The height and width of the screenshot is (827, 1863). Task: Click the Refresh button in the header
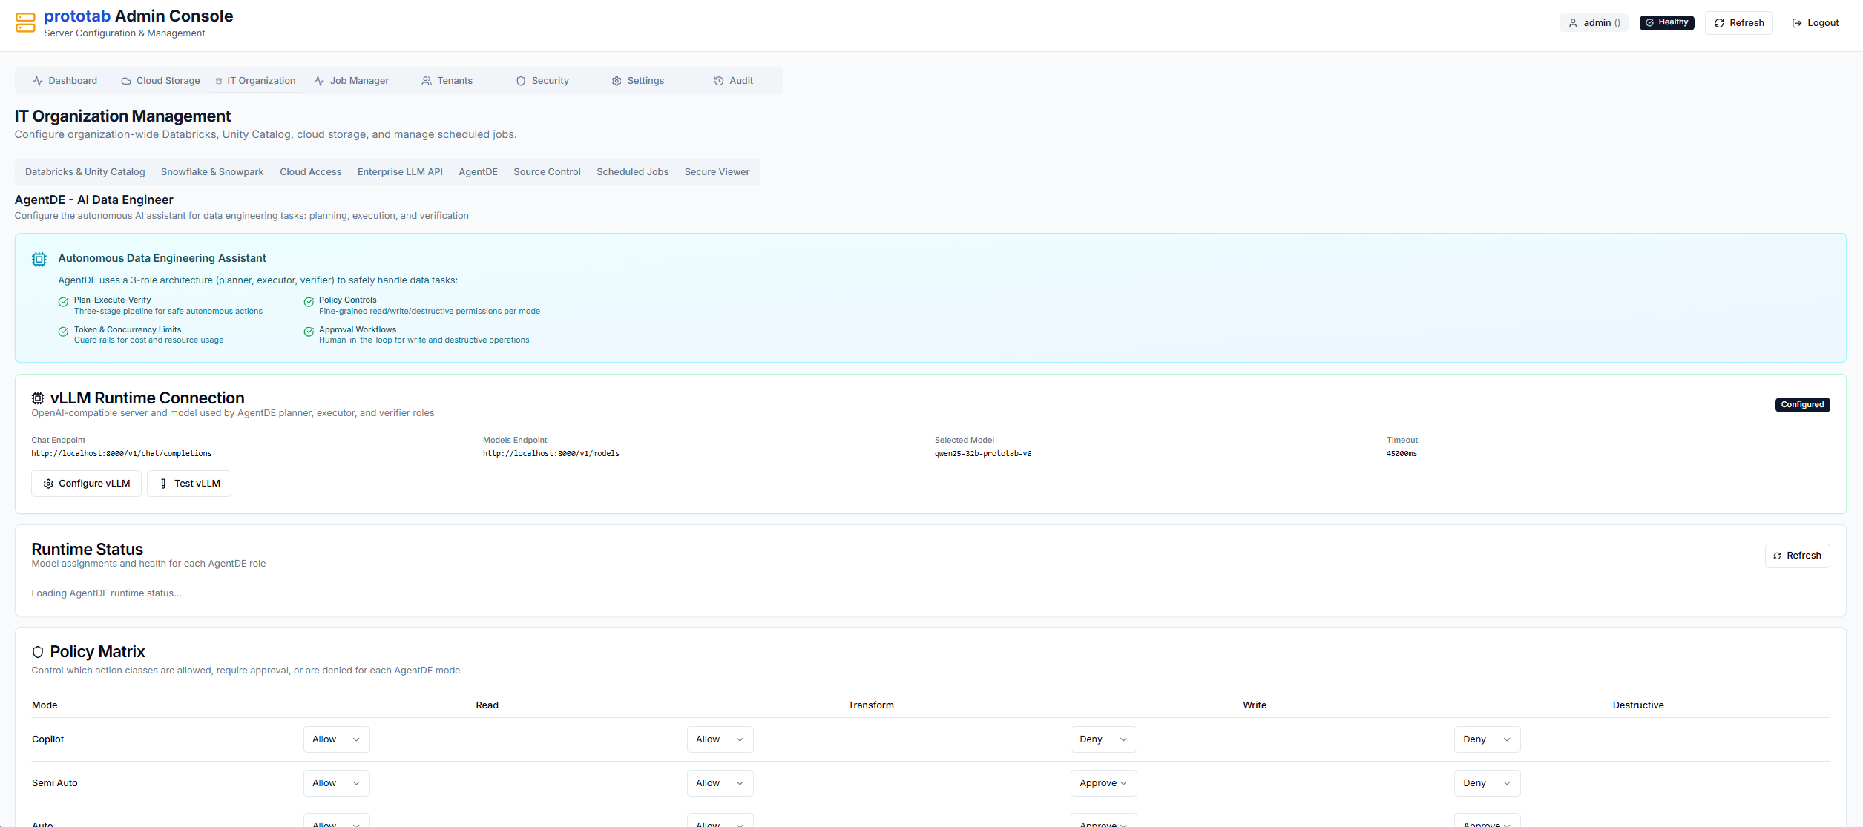pos(1738,23)
